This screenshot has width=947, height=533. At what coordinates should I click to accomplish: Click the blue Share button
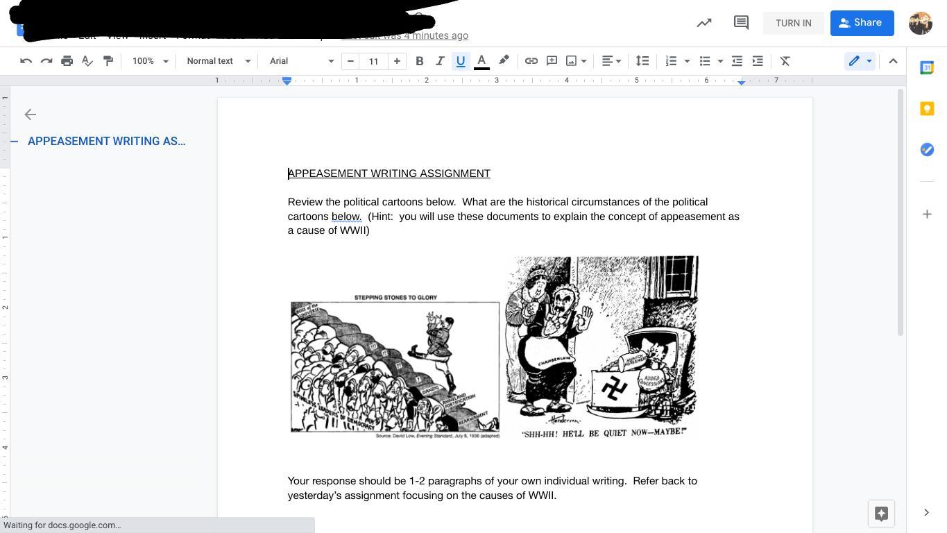[x=862, y=23]
